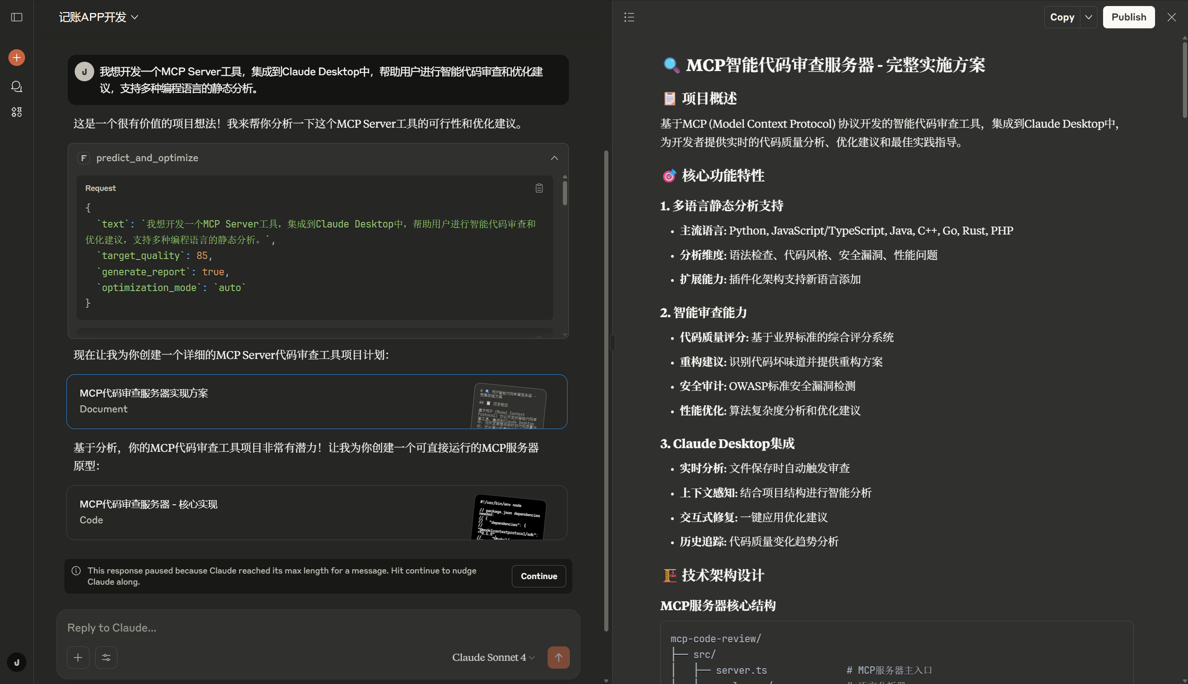
Task: Click the 安全审计 bullet line
Action: (x=768, y=386)
